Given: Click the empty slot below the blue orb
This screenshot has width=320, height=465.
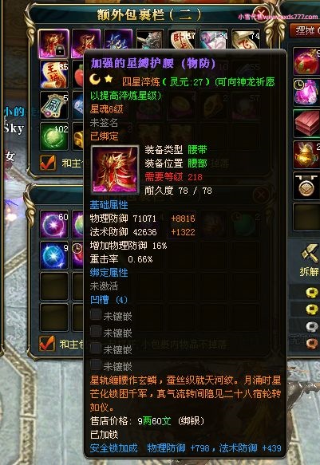Looking at the screenshot, I should [x=54, y=286].
